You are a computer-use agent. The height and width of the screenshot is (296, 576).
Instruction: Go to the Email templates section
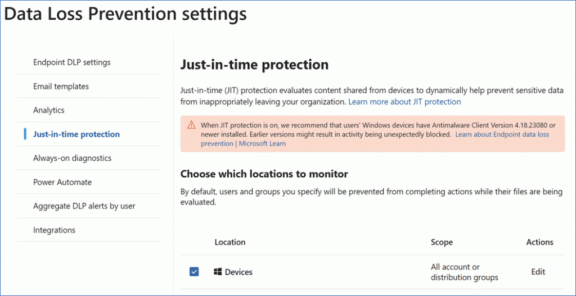click(x=61, y=86)
